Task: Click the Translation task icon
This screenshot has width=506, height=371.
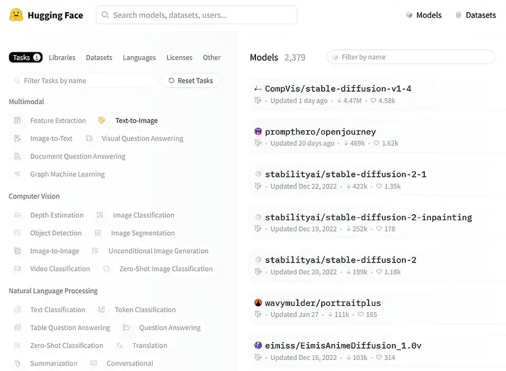Action: point(119,345)
